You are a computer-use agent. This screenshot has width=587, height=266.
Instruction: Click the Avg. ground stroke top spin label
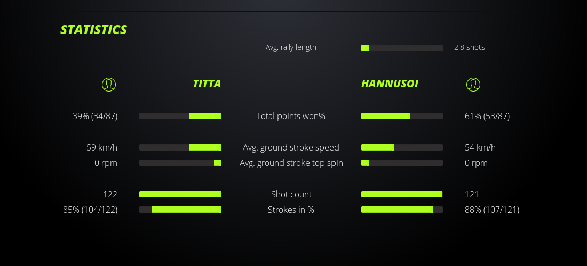tap(291, 163)
